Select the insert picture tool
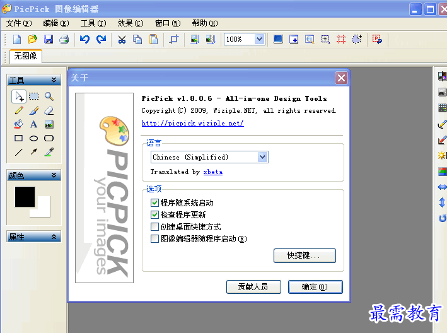The width and height of the screenshot is (447, 333). tap(49, 124)
